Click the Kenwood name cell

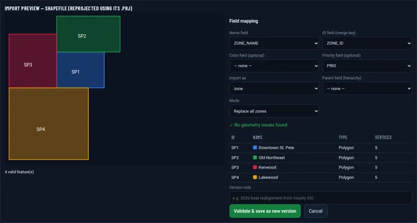pyautogui.click(x=267, y=167)
